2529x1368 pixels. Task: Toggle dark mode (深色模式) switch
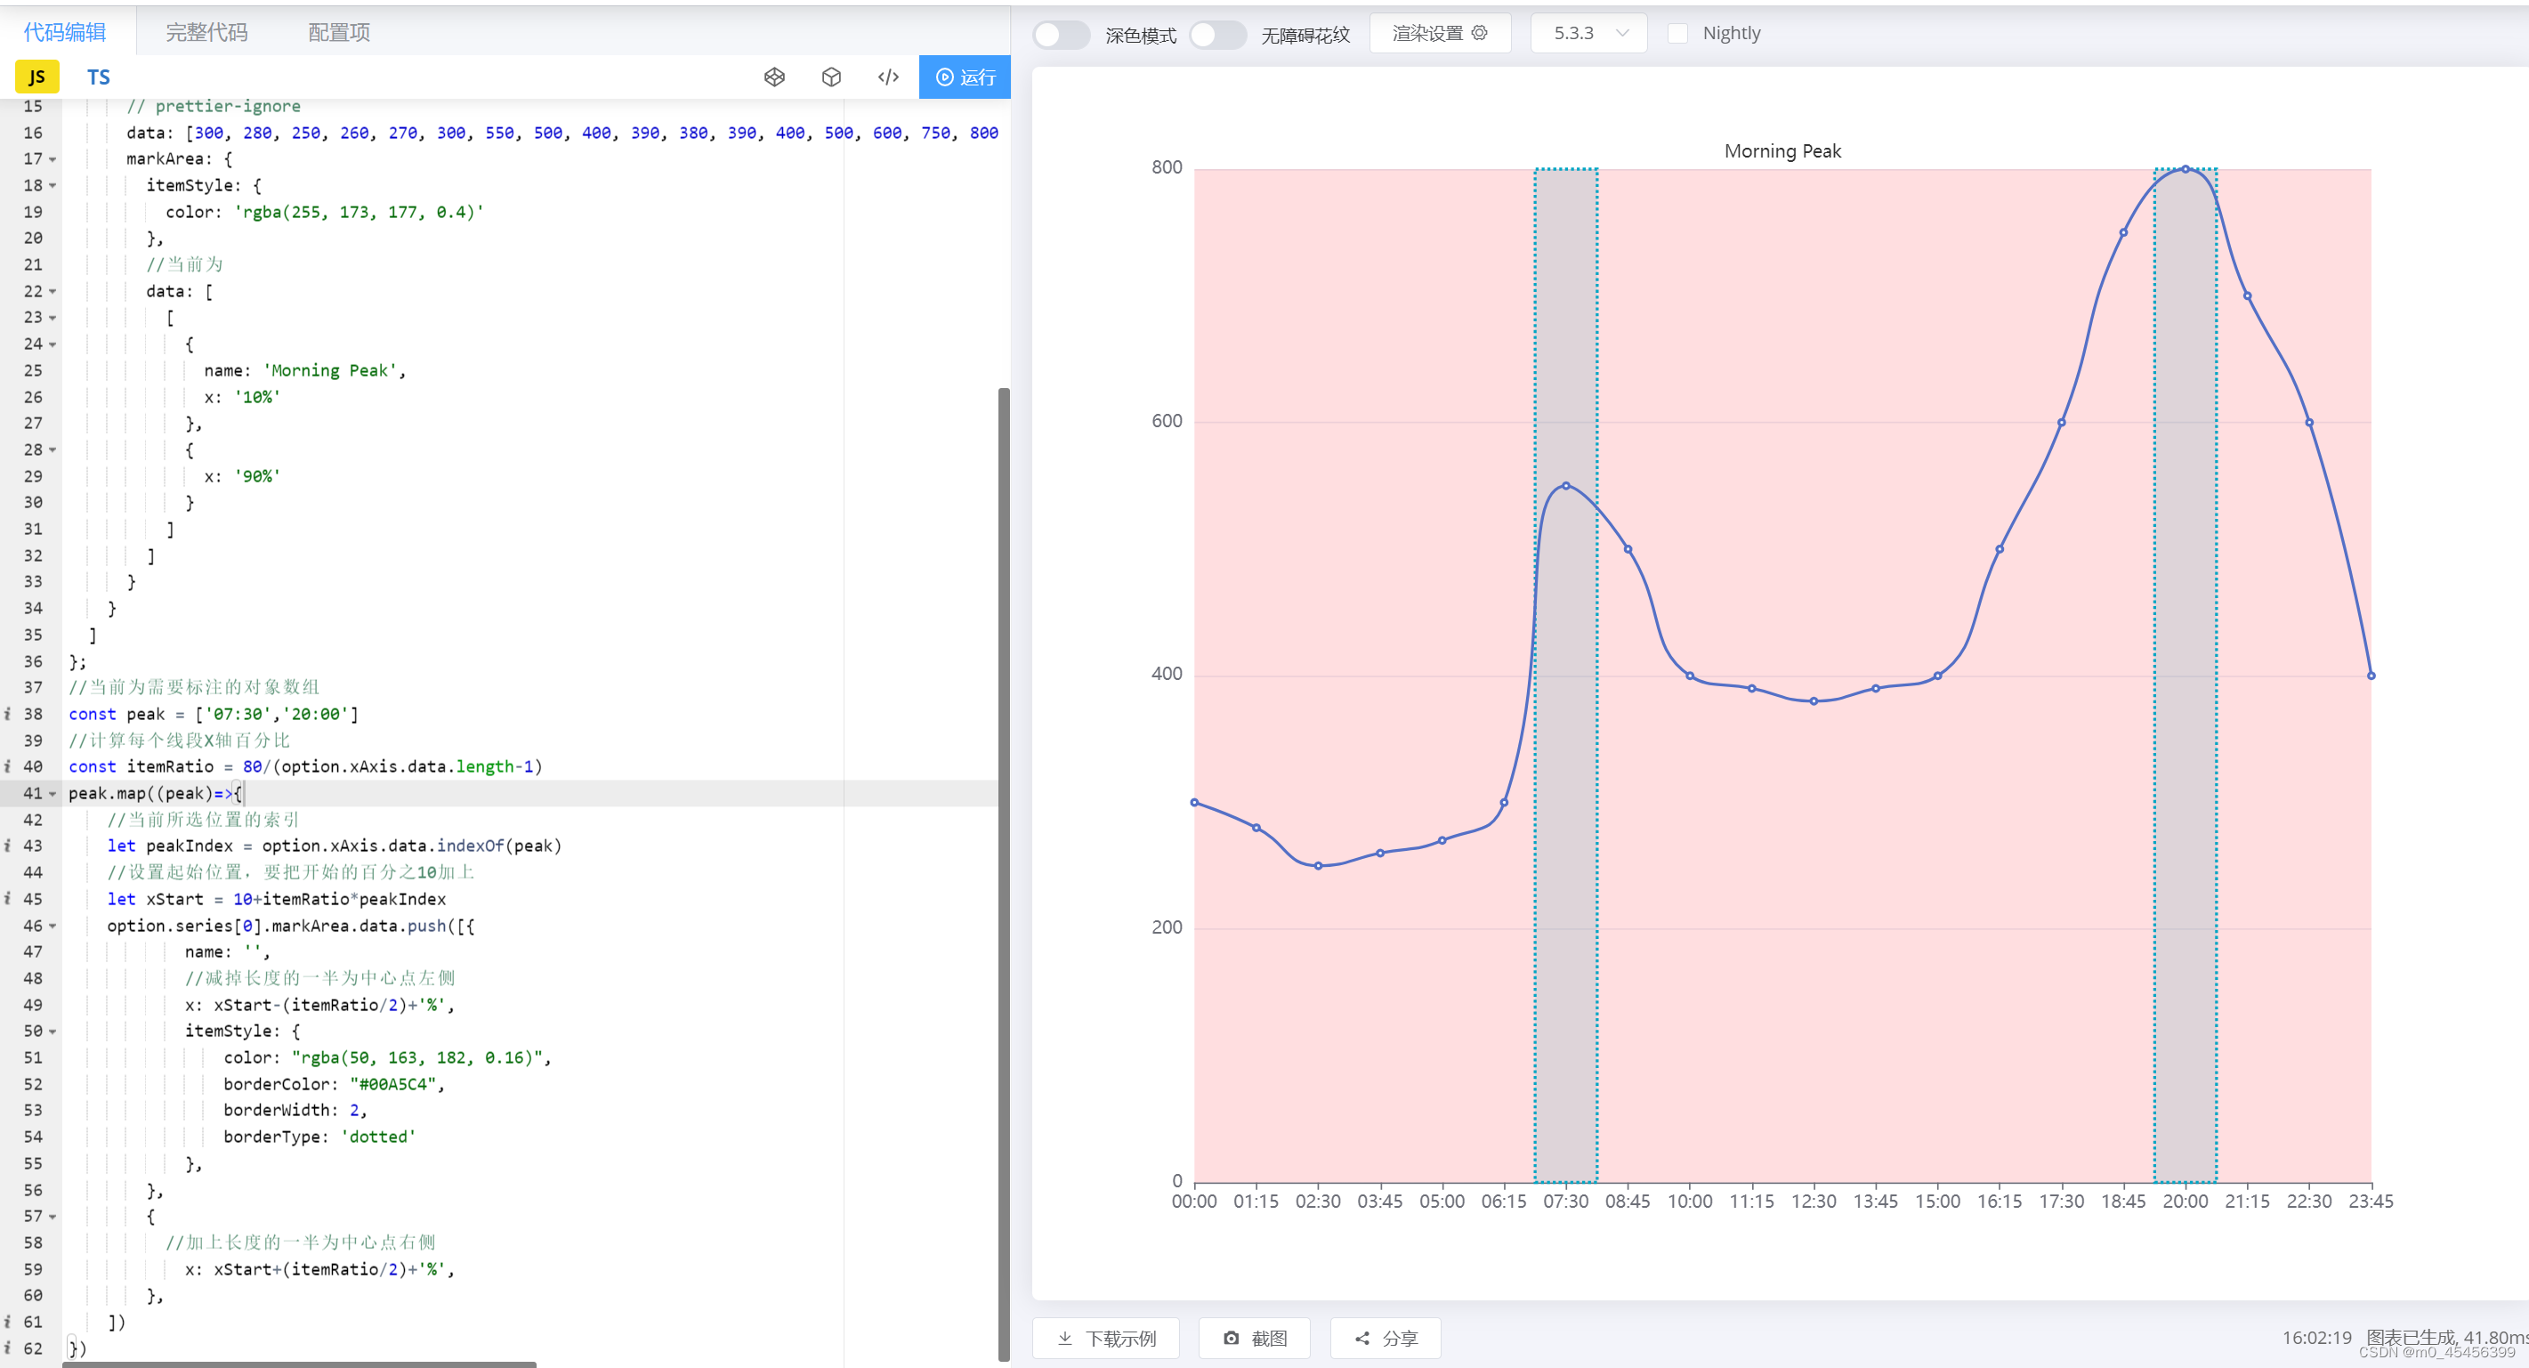coord(1061,35)
